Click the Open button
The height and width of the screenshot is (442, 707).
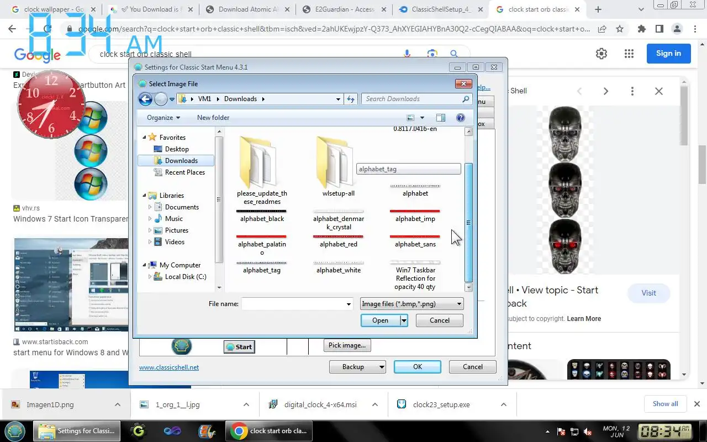380,320
